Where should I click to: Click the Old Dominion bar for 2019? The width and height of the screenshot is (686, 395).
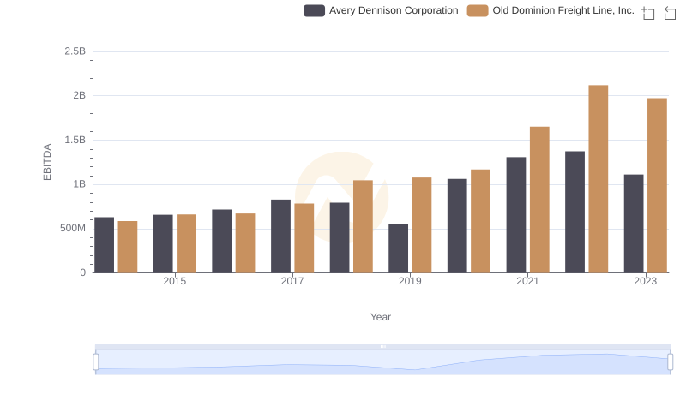coord(422,225)
